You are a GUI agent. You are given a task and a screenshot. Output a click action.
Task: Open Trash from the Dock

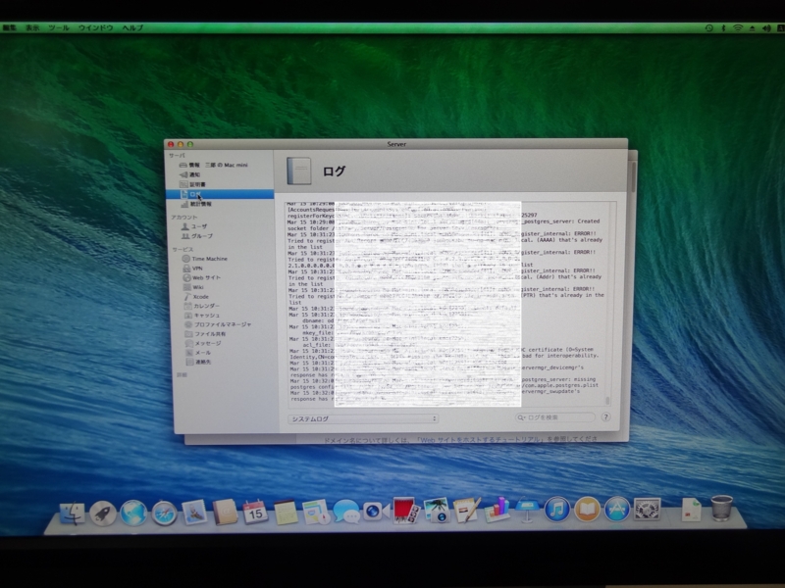[721, 508]
